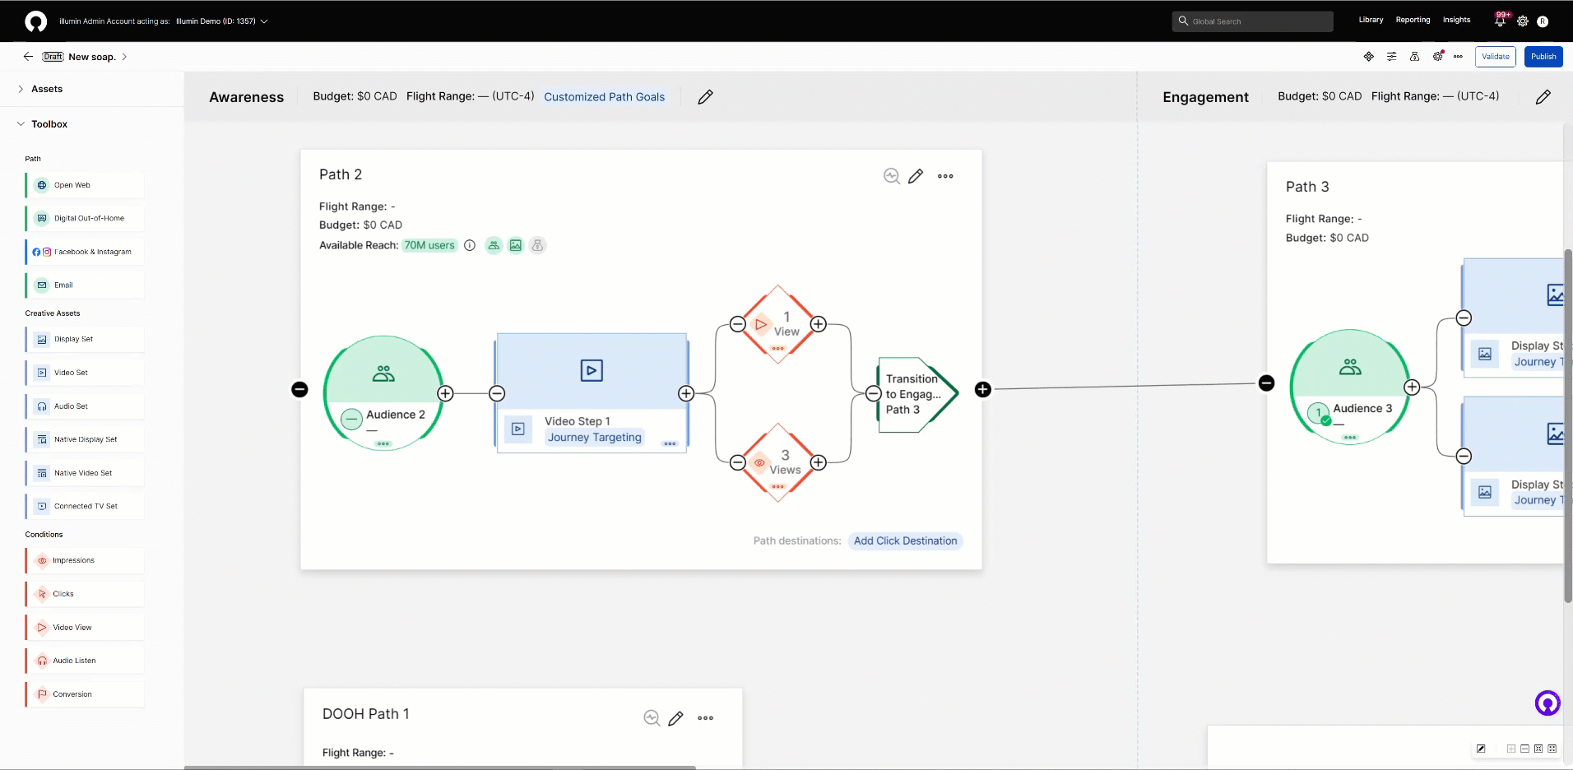Collapse the minus toggle left of Video Step 1
Viewport: 1573px width, 770px height.
(497, 393)
